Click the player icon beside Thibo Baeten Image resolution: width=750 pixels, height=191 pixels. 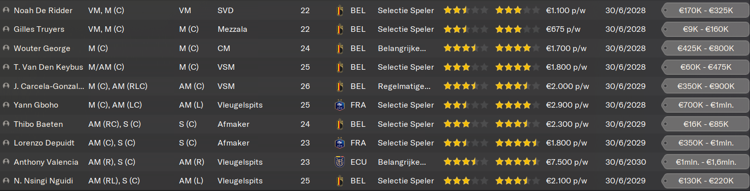(6, 124)
